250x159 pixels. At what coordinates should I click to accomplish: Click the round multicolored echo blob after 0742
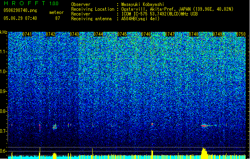coord(55,127)
